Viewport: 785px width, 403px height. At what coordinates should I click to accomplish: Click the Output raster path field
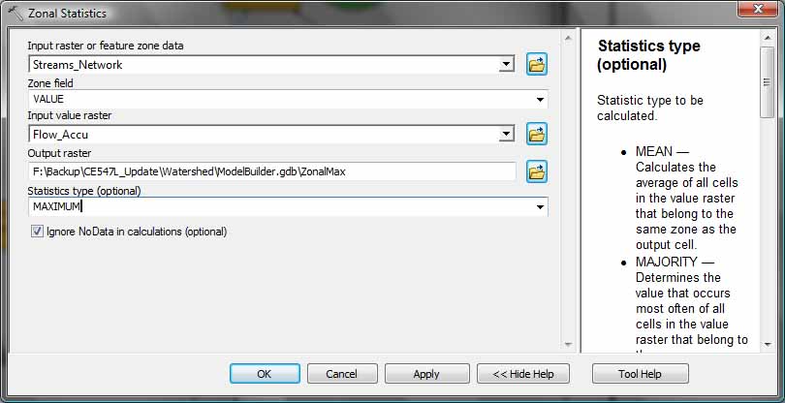[272, 171]
